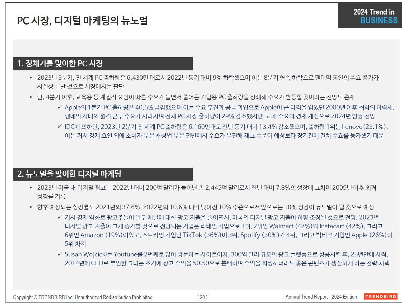The width and height of the screenshot is (402, 304).
Task: Click the checkmark icon before '거시 경제 악화로'
Action: 59,217
